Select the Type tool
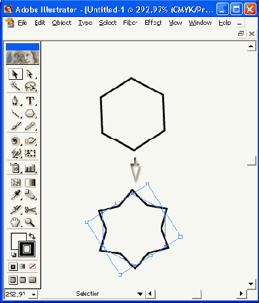Screen dimensions: 259x303 [30, 101]
